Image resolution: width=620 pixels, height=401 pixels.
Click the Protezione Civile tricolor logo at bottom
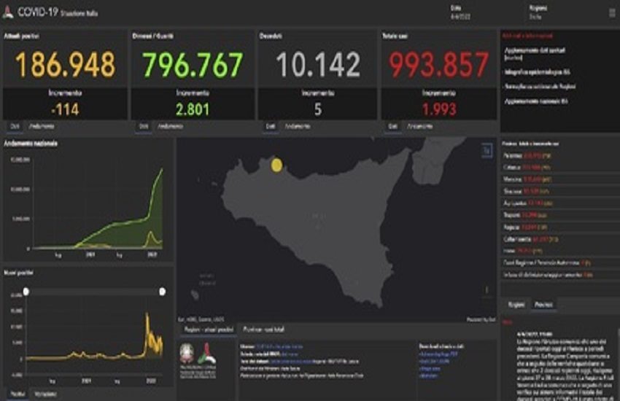coord(206,356)
